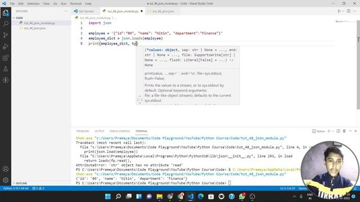Image resolution: width=360 pixels, height=202 pixels.
Task: Open the Windows Start menu
Action: [x=107, y=196]
